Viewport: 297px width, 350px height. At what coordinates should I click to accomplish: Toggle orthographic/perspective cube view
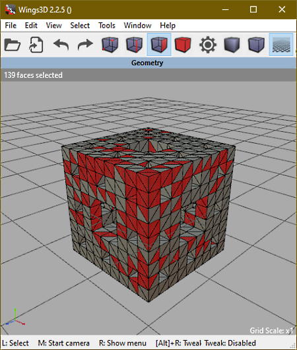(257, 45)
